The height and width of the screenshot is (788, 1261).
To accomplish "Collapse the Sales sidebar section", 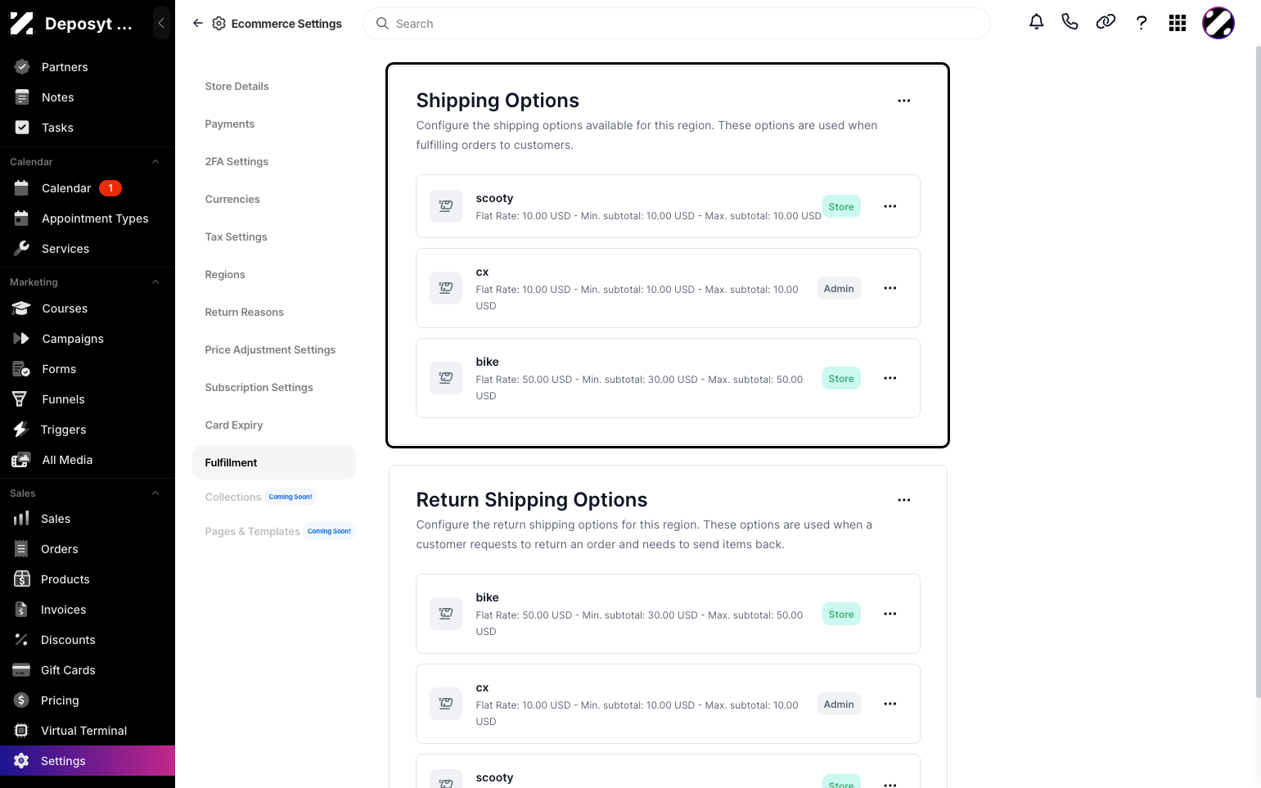I will tap(155, 493).
